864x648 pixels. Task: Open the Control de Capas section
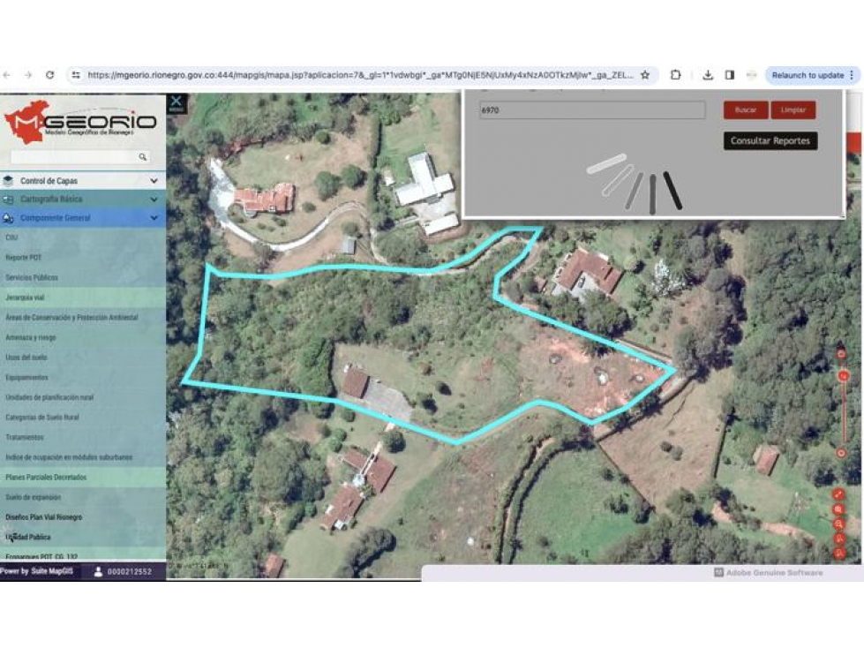click(83, 181)
